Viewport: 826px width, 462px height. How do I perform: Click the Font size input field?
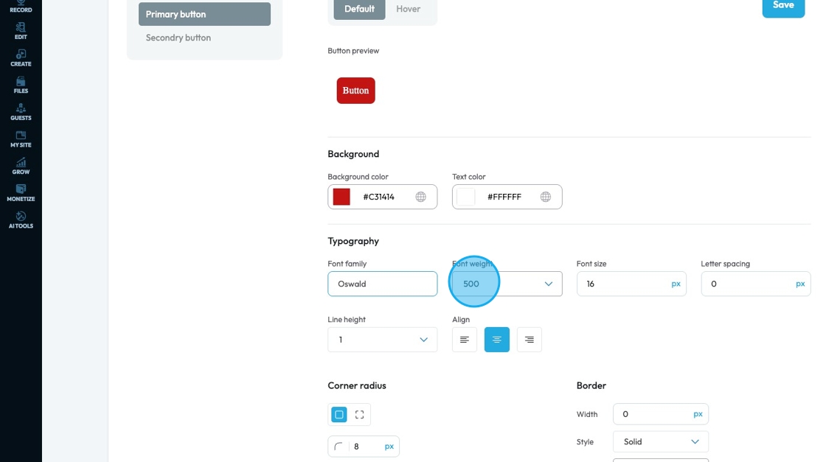pyautogui.click(x=631, y=284)
